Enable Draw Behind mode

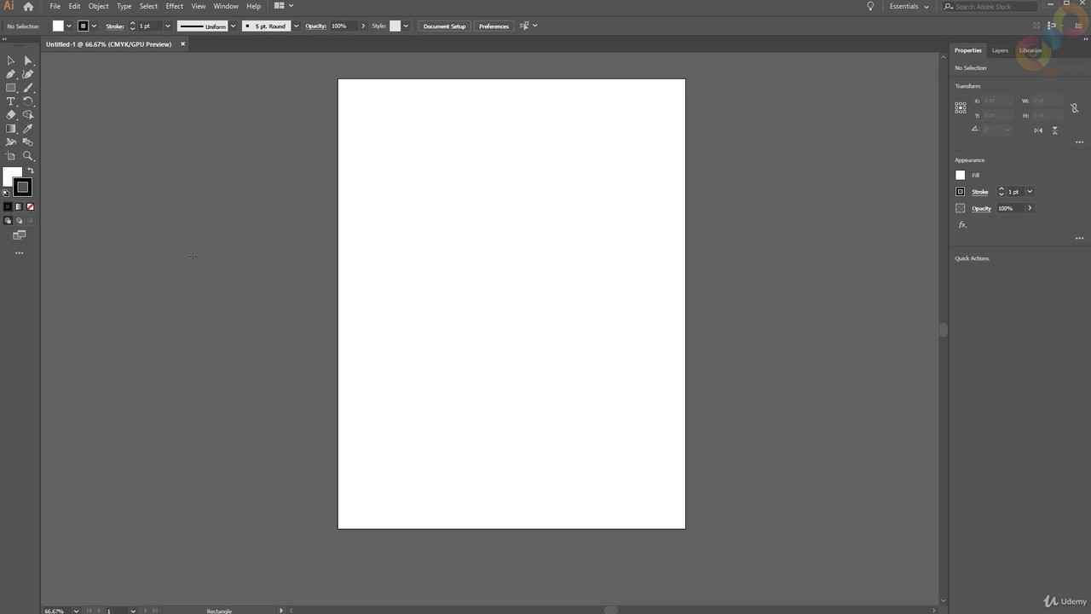tap(19, 221)
